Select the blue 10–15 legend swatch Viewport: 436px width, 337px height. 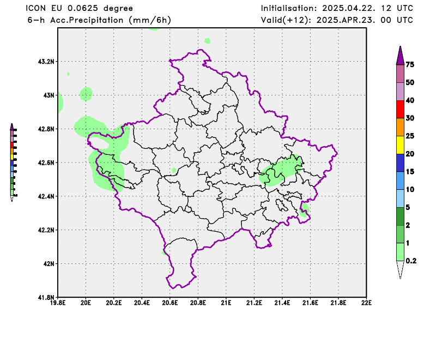400,180
